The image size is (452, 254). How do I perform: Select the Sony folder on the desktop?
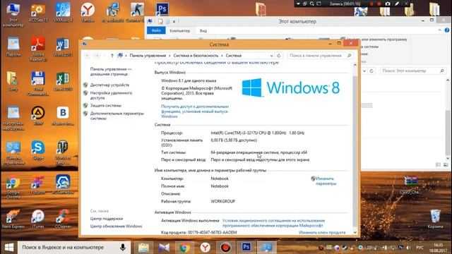13,81
